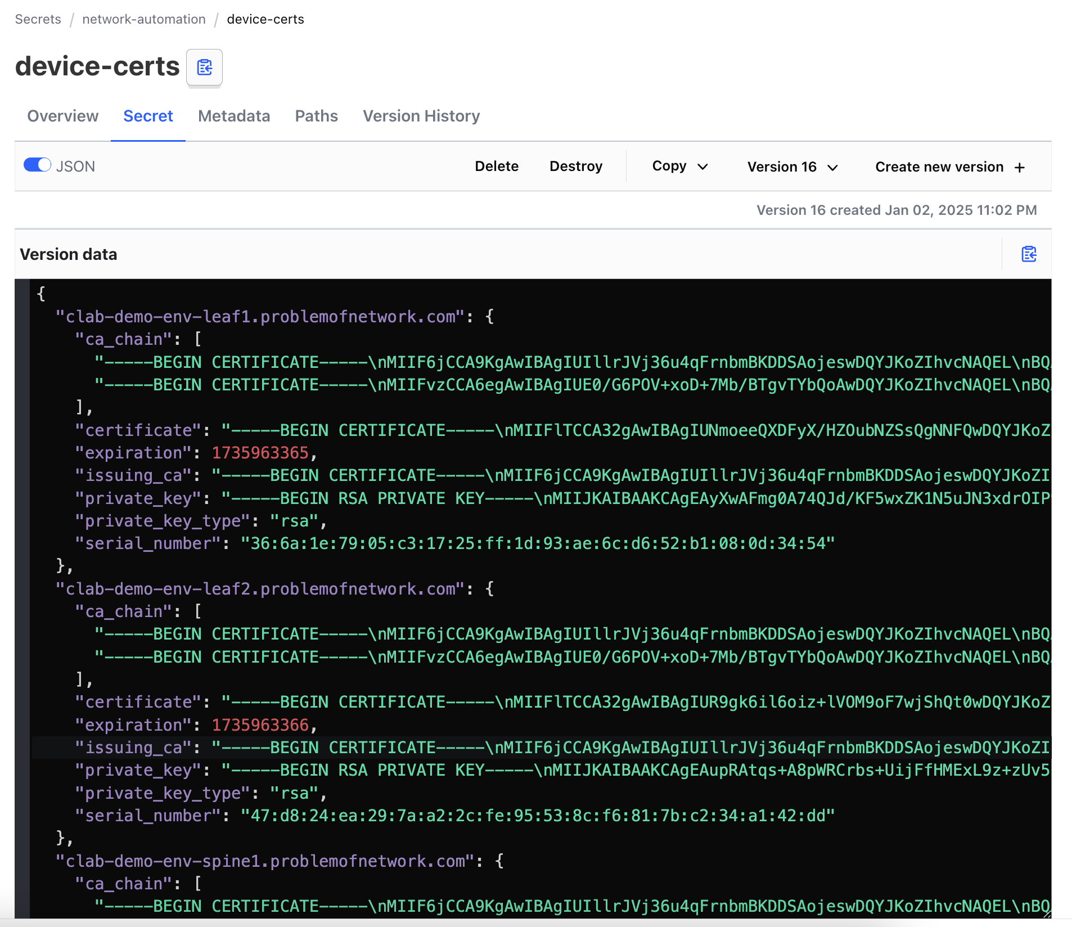Expand the Copy options dropdown
The height and width of the screenshot is (927, 1072).
(x=679, y=166)
